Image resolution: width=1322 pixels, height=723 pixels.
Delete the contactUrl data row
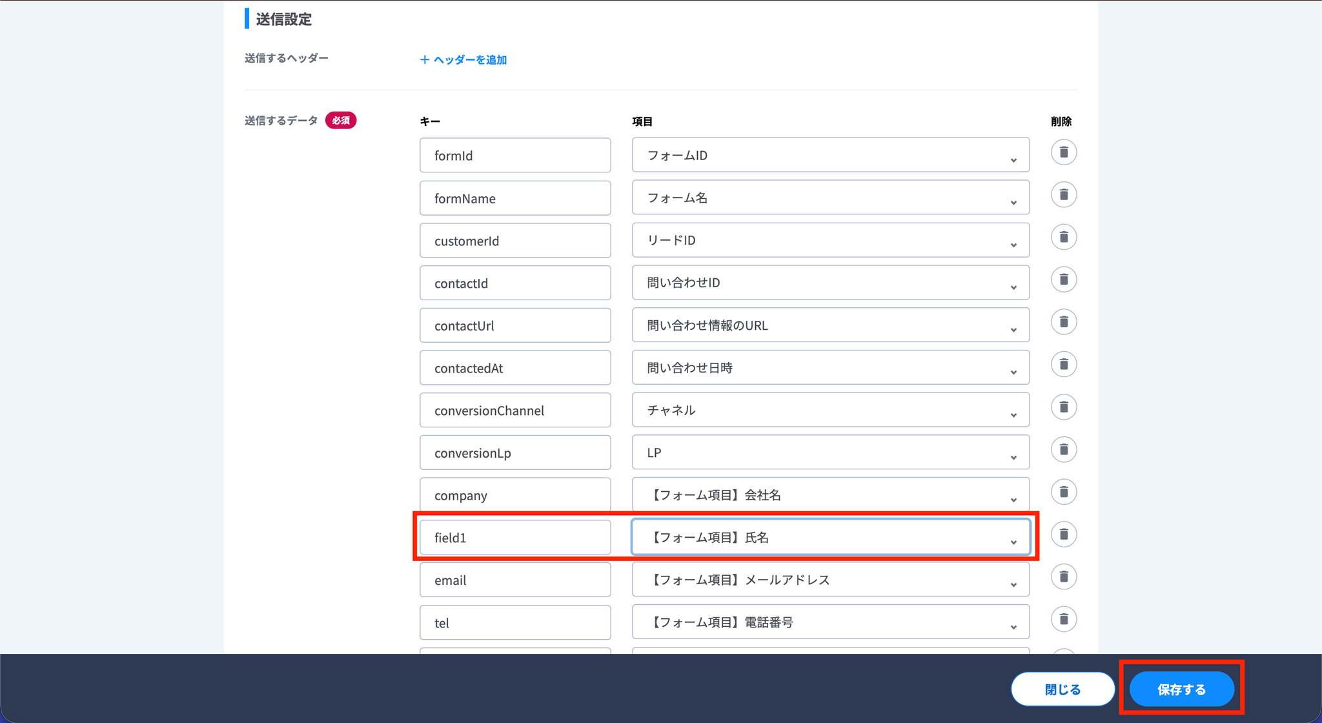coord(1063,322)
